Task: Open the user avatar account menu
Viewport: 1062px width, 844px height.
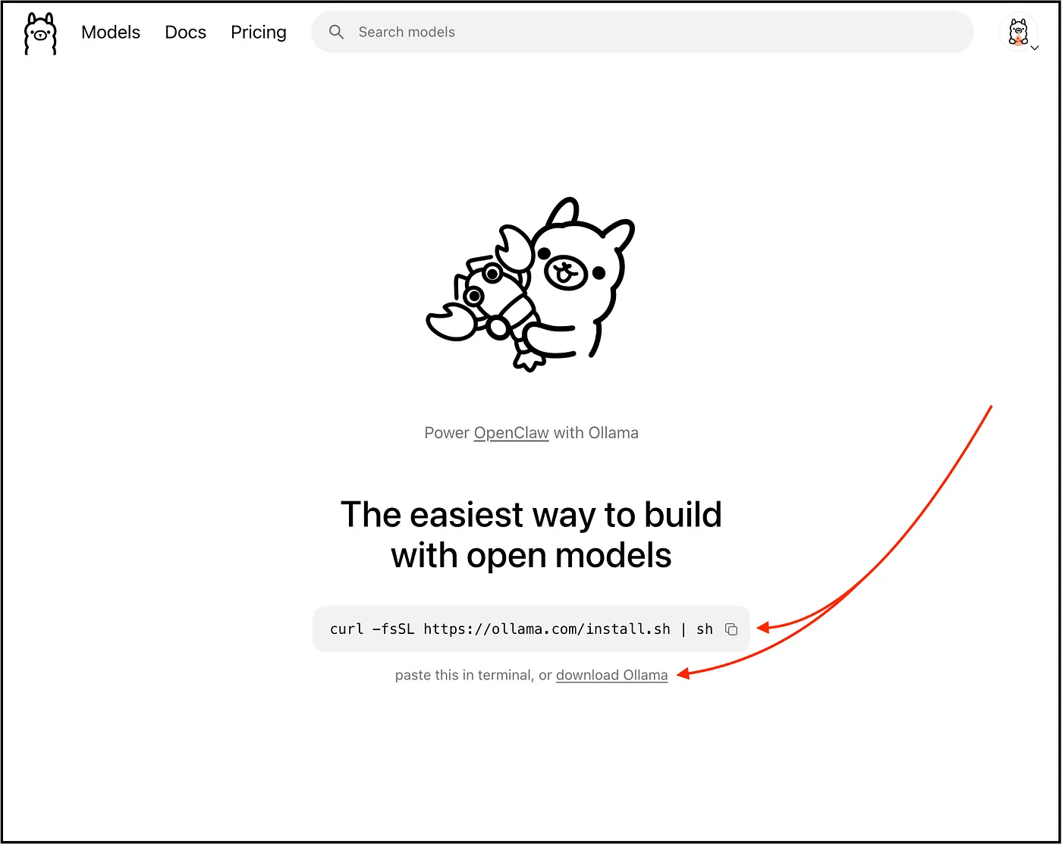Action: (x=1019, y=33)
